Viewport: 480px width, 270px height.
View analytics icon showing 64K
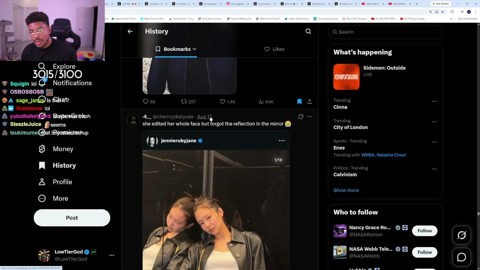[x=261, y=102]
